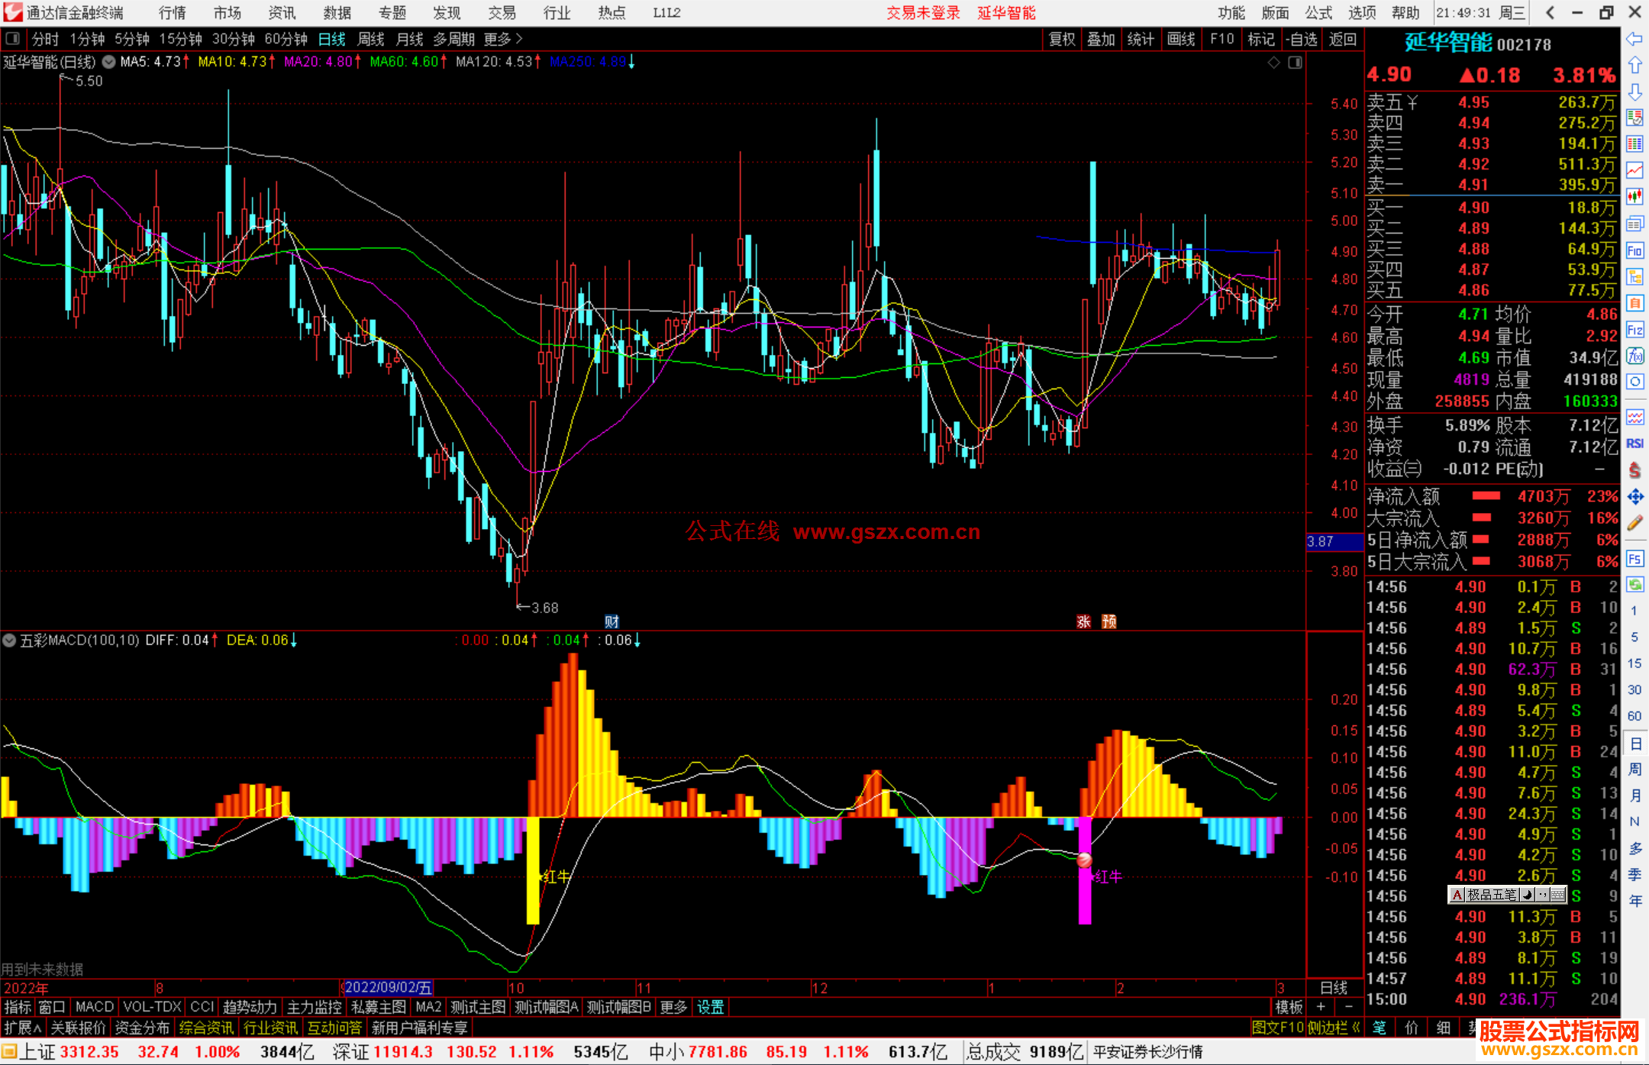Viewport: 1649px width, 1065px height.
Task: Toggle the round indicator button beside 五彩MACD
Action: click(x=9, y=641)
